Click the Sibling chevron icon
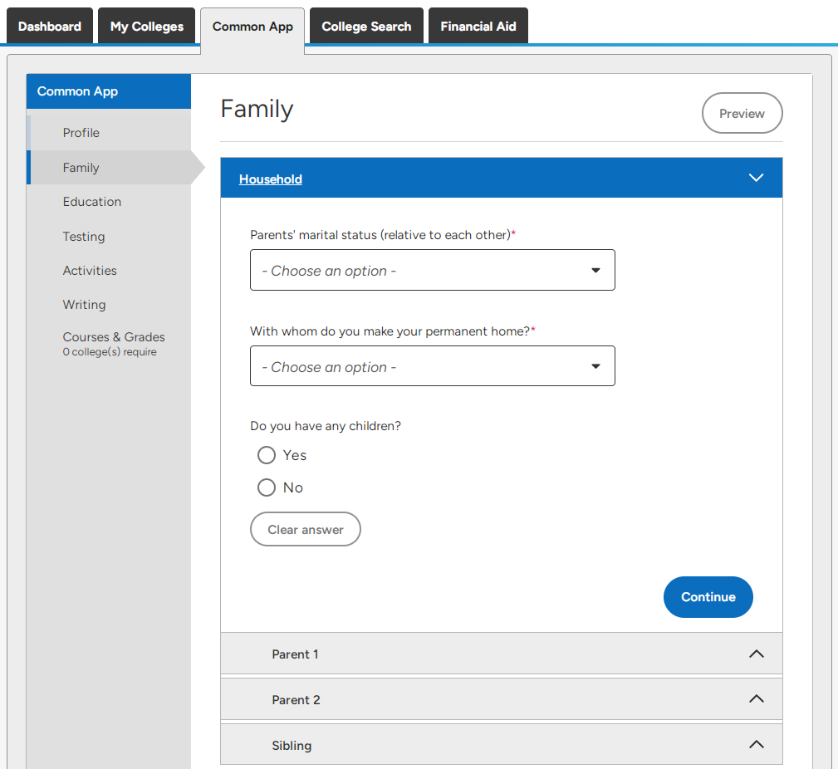This screenshot has width=838, height=769. (757, 744)
